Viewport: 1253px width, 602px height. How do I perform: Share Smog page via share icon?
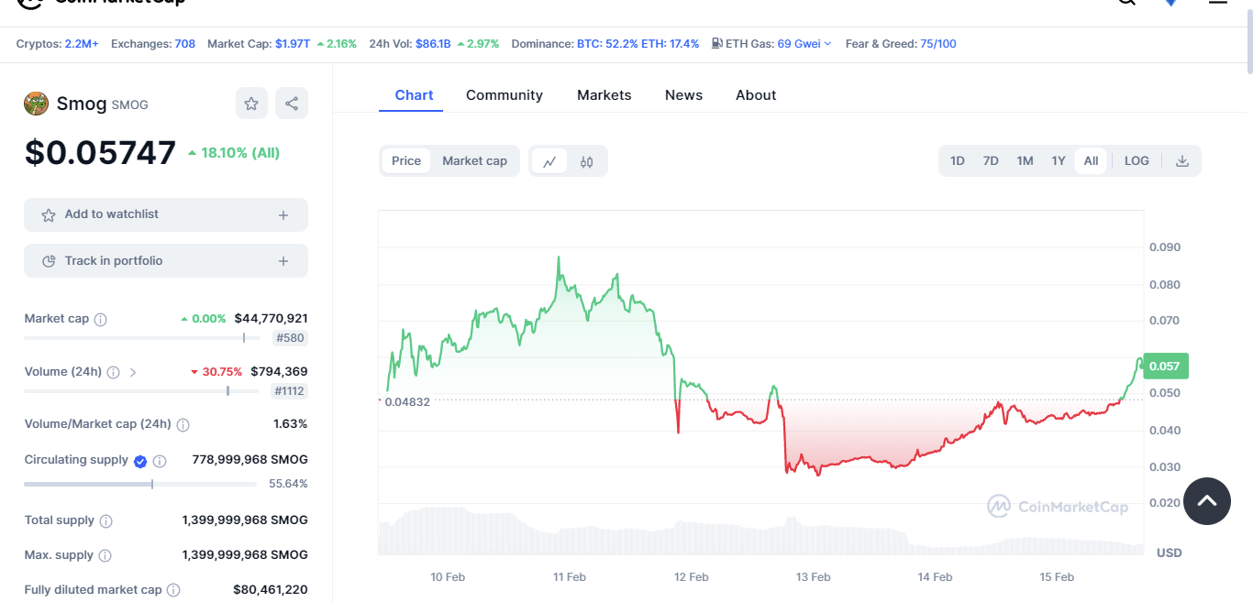click(x=292, y=104)
